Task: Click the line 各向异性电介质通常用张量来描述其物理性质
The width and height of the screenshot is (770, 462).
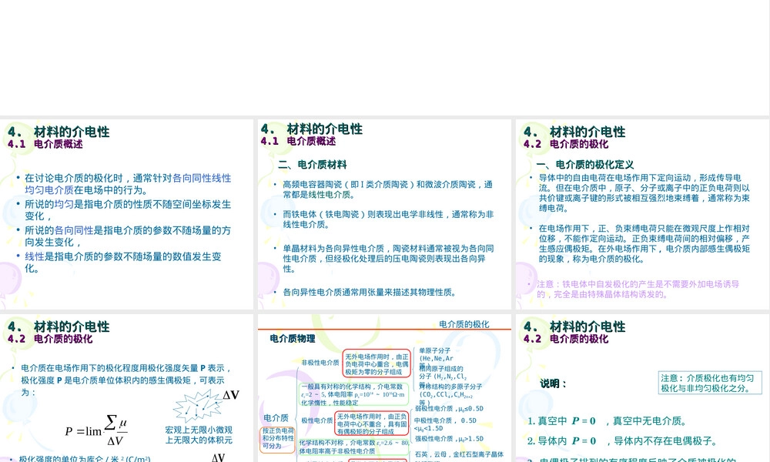Action: [371, 292]
